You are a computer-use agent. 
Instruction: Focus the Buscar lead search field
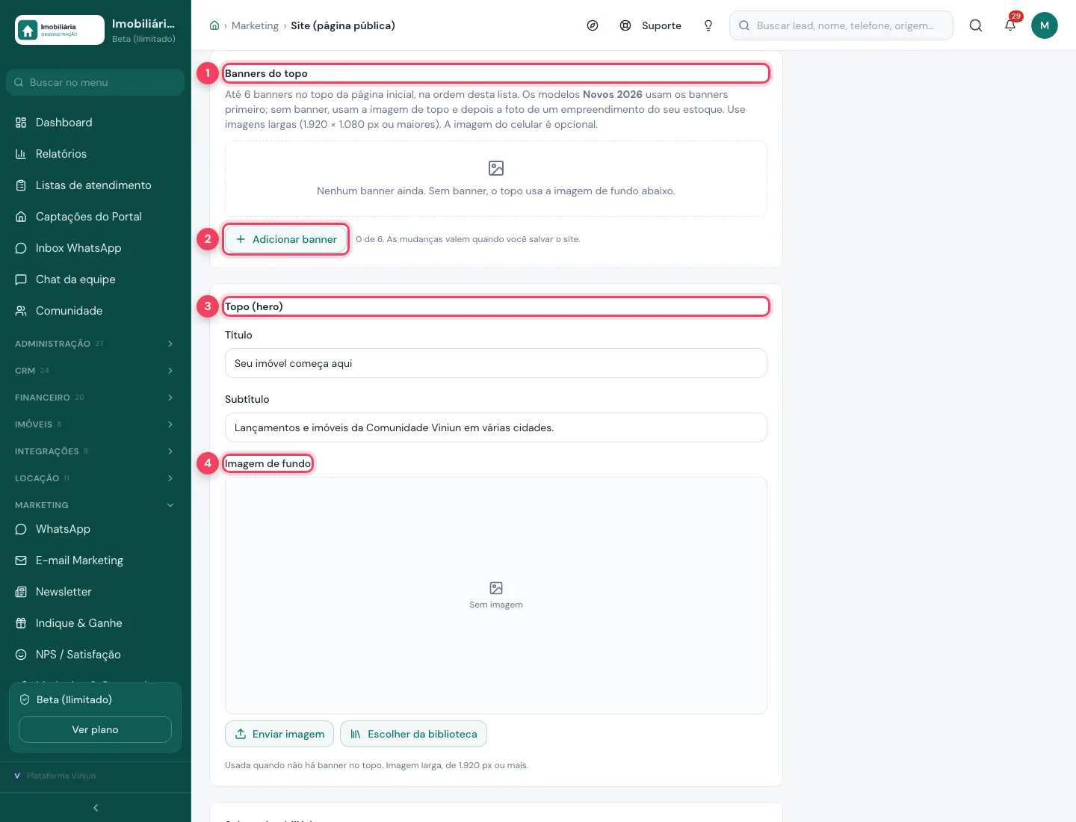[841, 25]
